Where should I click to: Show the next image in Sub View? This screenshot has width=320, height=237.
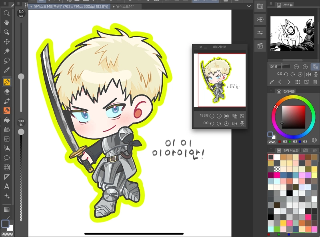(289, 82)
